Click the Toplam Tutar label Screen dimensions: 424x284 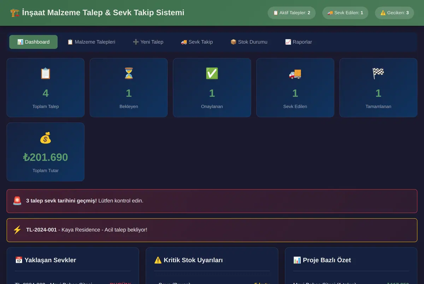point(46,171)
